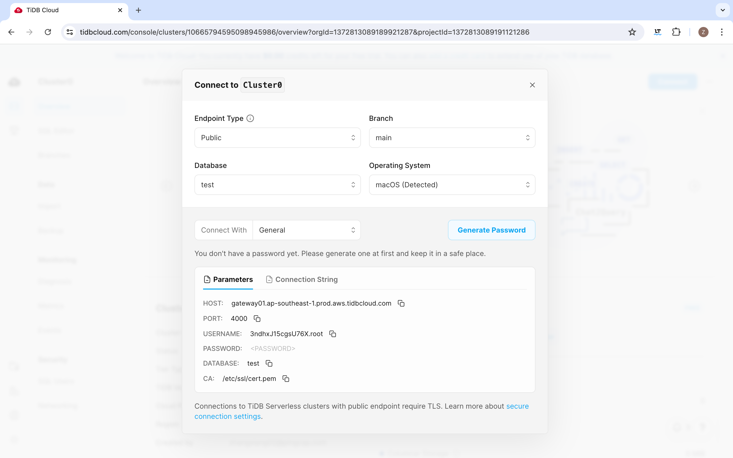Viewport: 733px width, 458px height.
Task: Go back in the browser
Action: (x=11, y=32)
